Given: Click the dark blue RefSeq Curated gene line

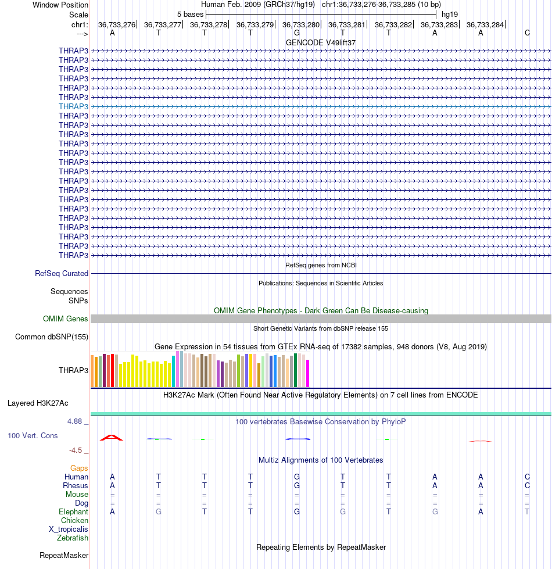Looking at the screenshot, I should pyautogui.click(x=321, y=273).
